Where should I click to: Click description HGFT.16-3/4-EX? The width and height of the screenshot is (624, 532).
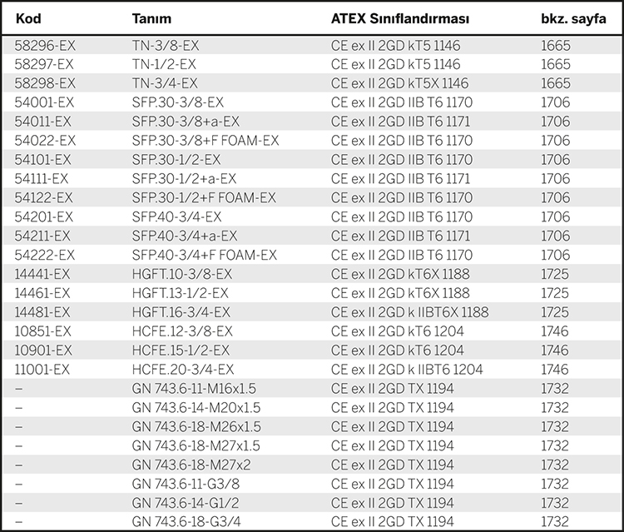click(x=181, y=312)
